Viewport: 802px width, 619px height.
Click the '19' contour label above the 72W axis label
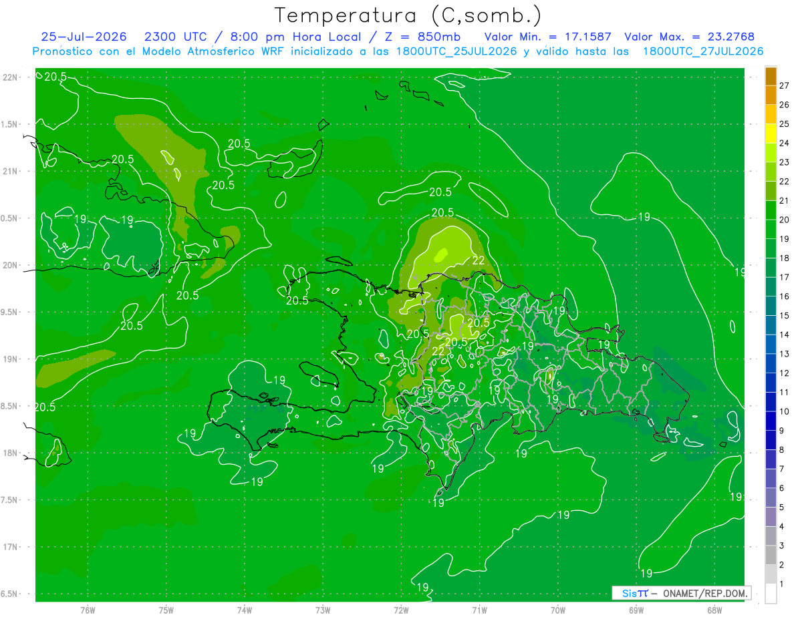(x=422, y=587)
